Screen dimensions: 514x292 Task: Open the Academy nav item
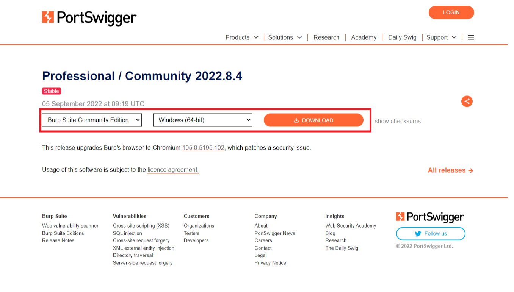point(364,37)
